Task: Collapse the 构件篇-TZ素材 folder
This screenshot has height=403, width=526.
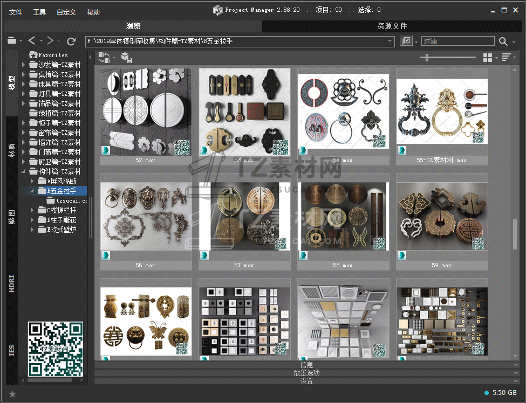Action: pyautogui.click(x=24, y=171)
